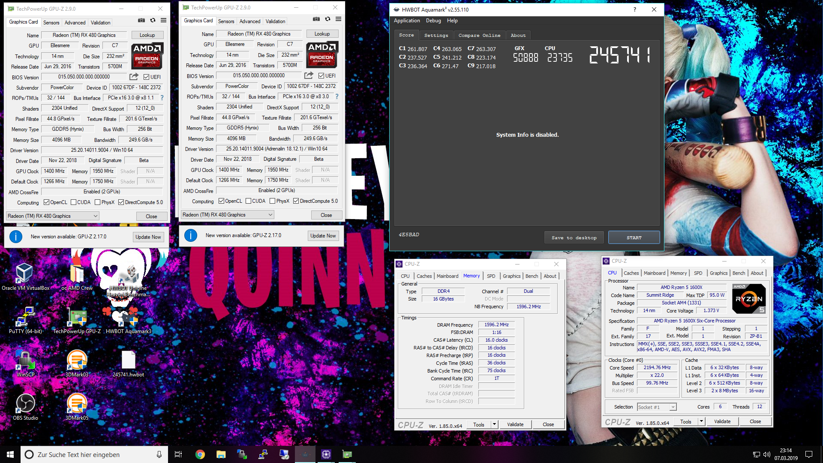Click the screenshot camera icon in left GPU-Z
Screen dimensions: 823x463
[141, 20]
